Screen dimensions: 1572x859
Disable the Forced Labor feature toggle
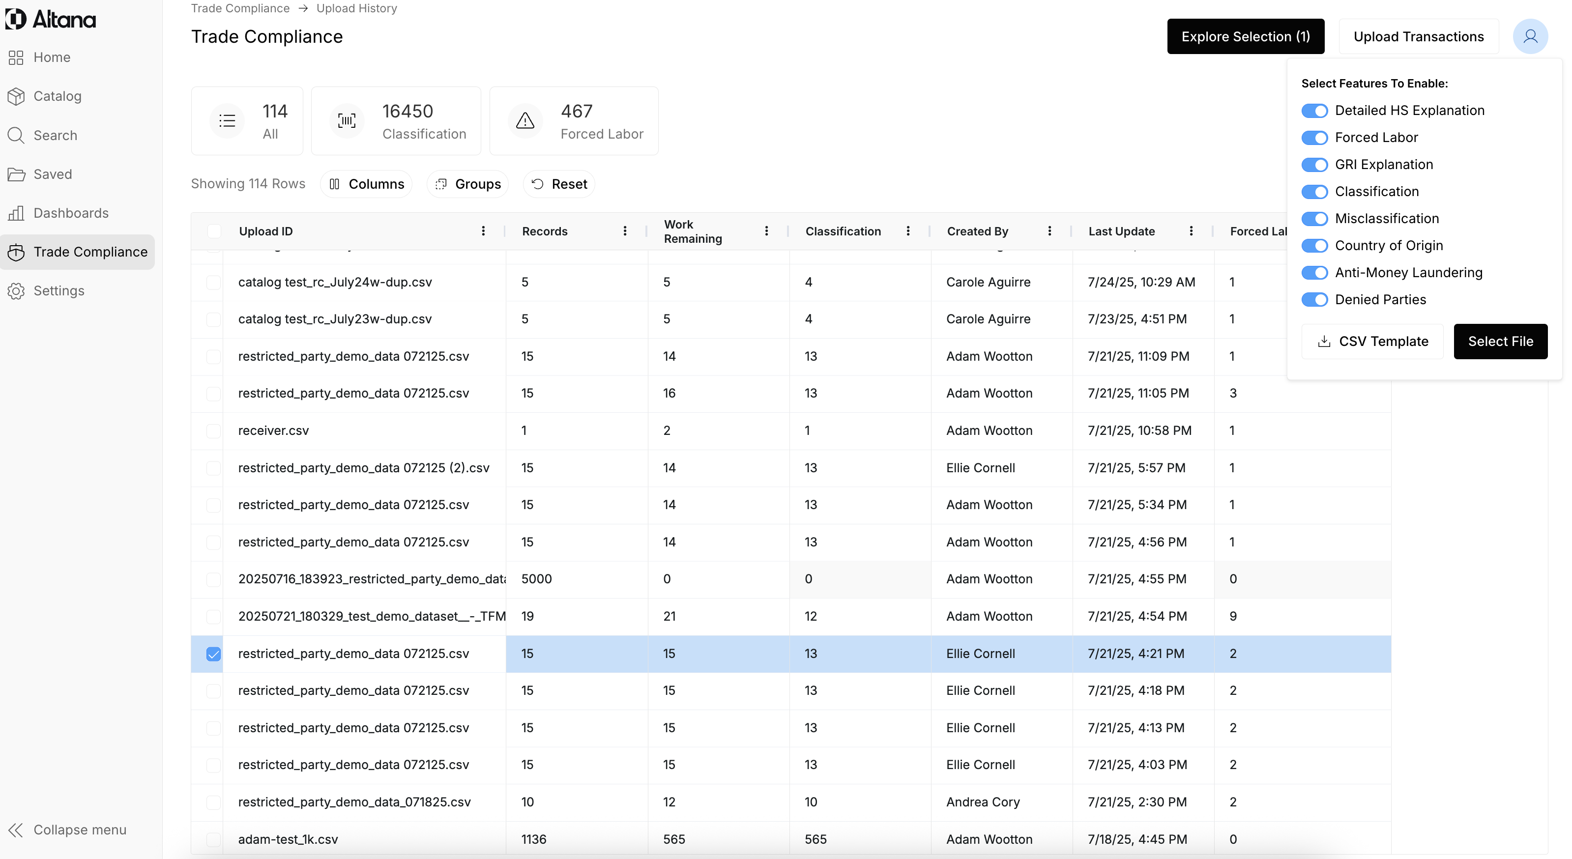click(1314, 138)
